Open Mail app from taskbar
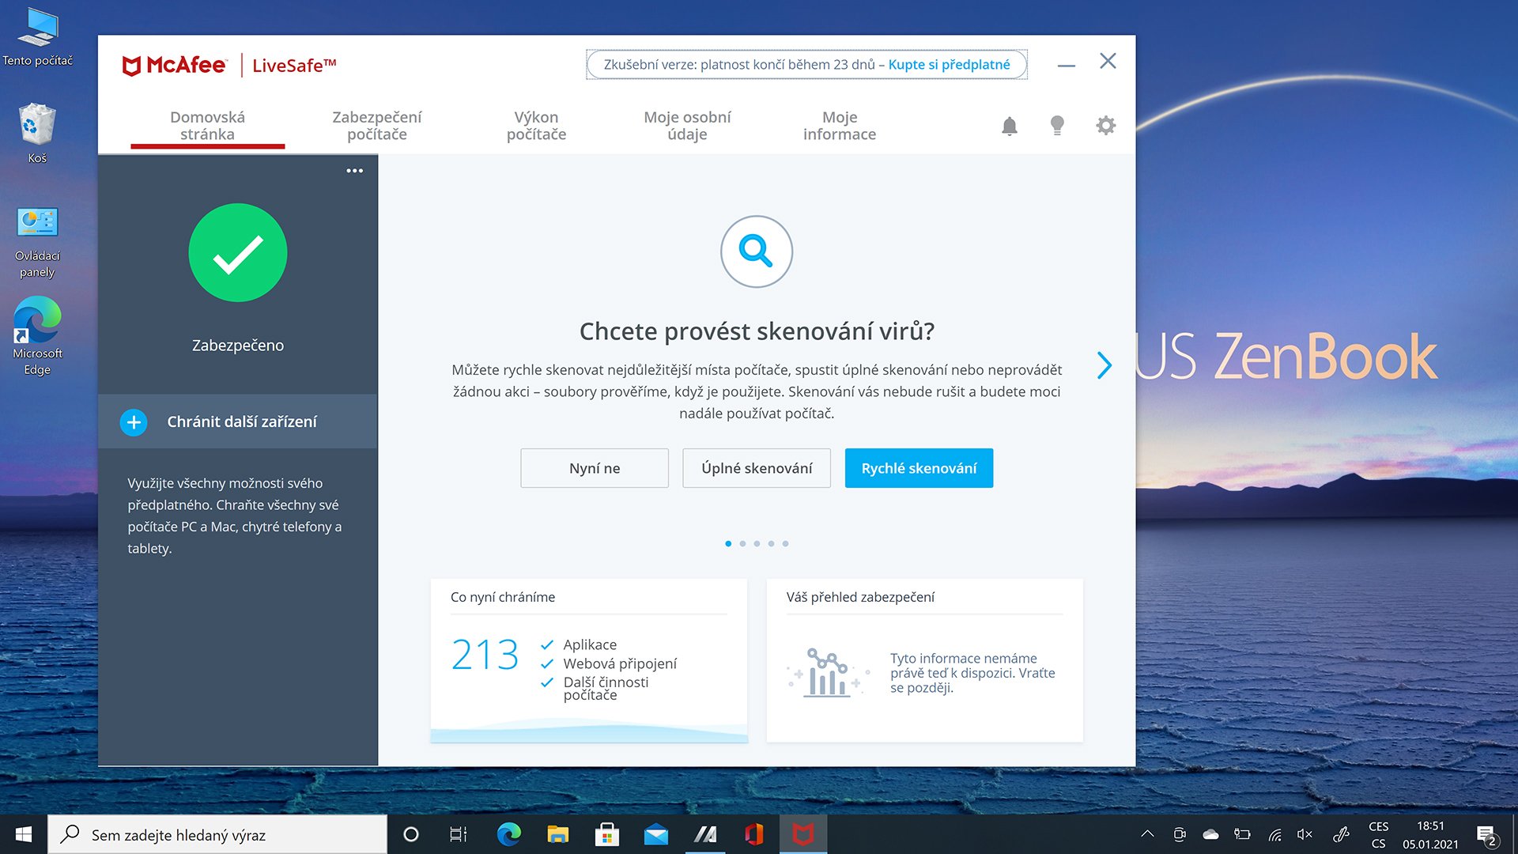 click(655, 834)
